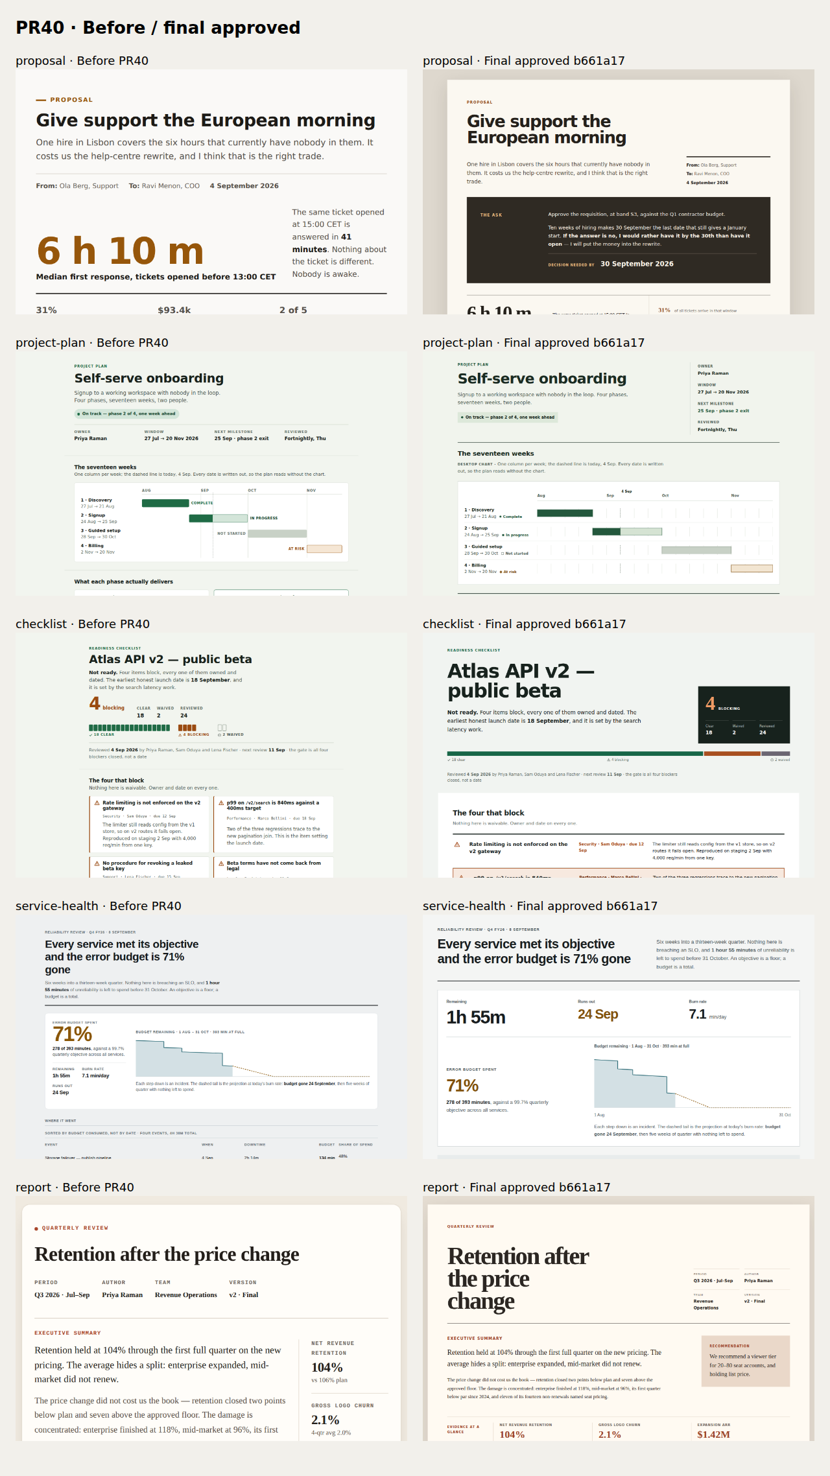Click warning icon on Rate limiting card

97,803
